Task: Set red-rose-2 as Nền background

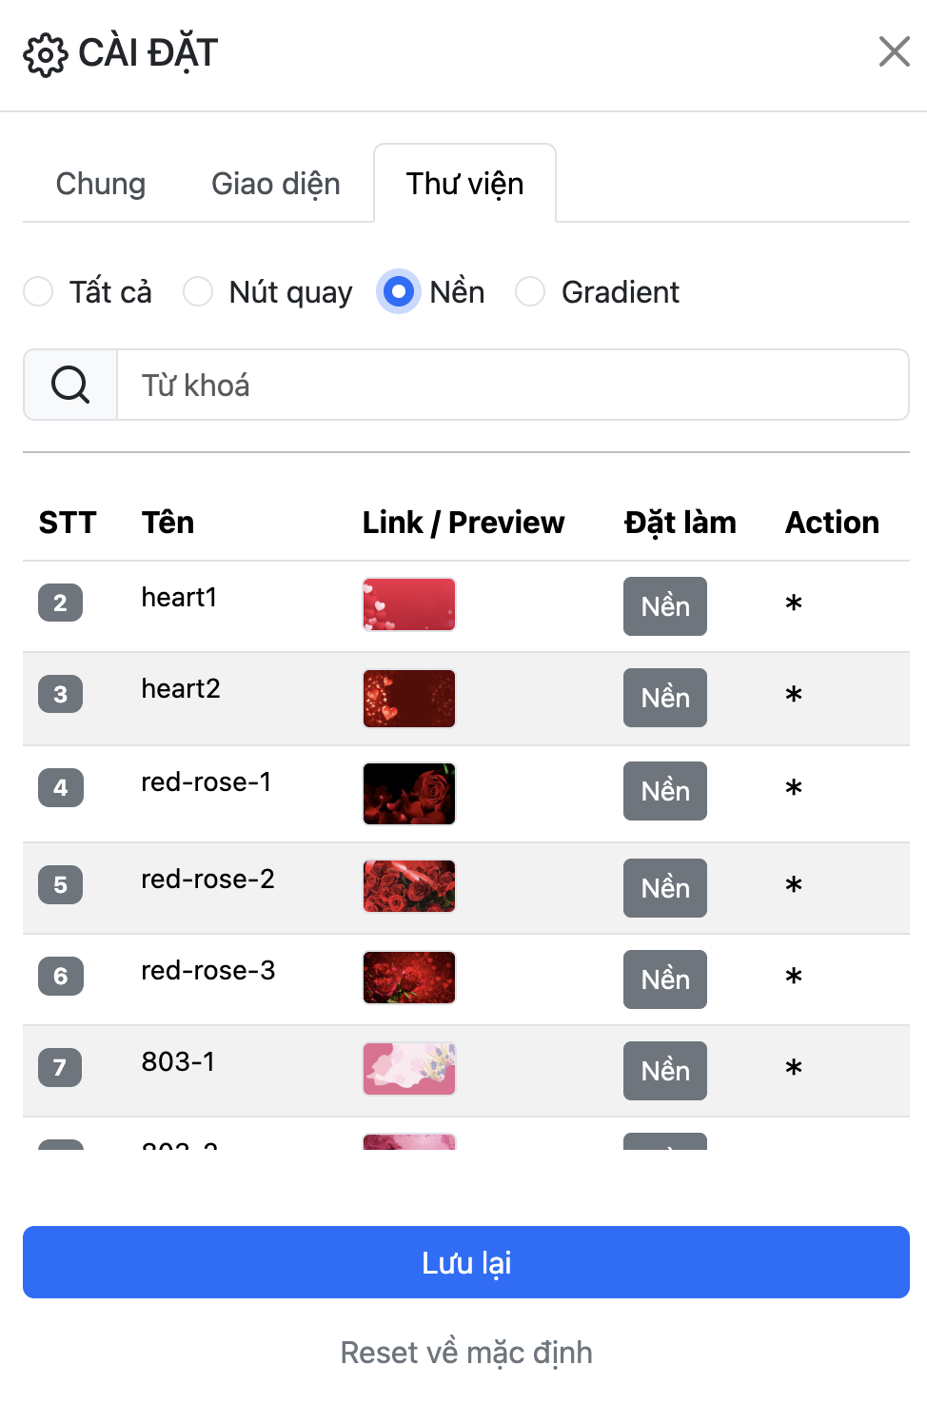Action: [x=665, y=888]
